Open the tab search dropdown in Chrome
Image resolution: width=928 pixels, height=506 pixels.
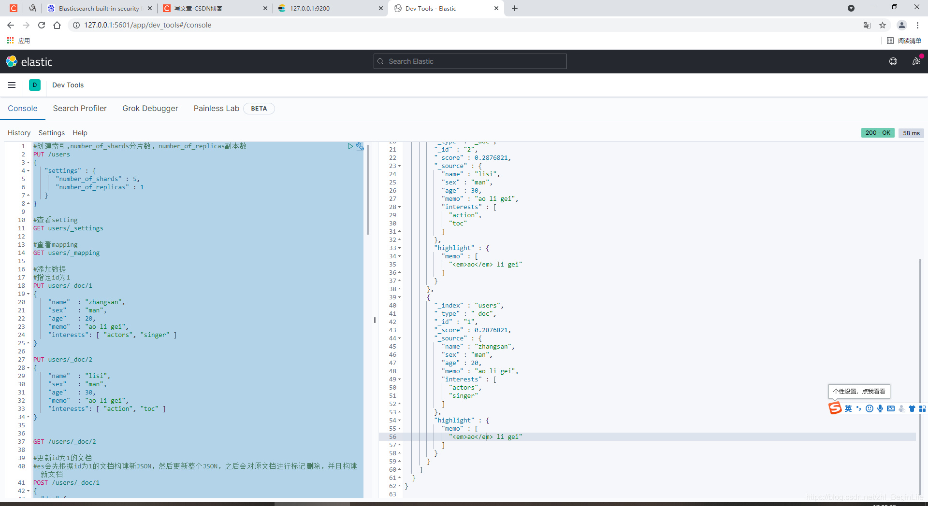click(x=851, y=8)
